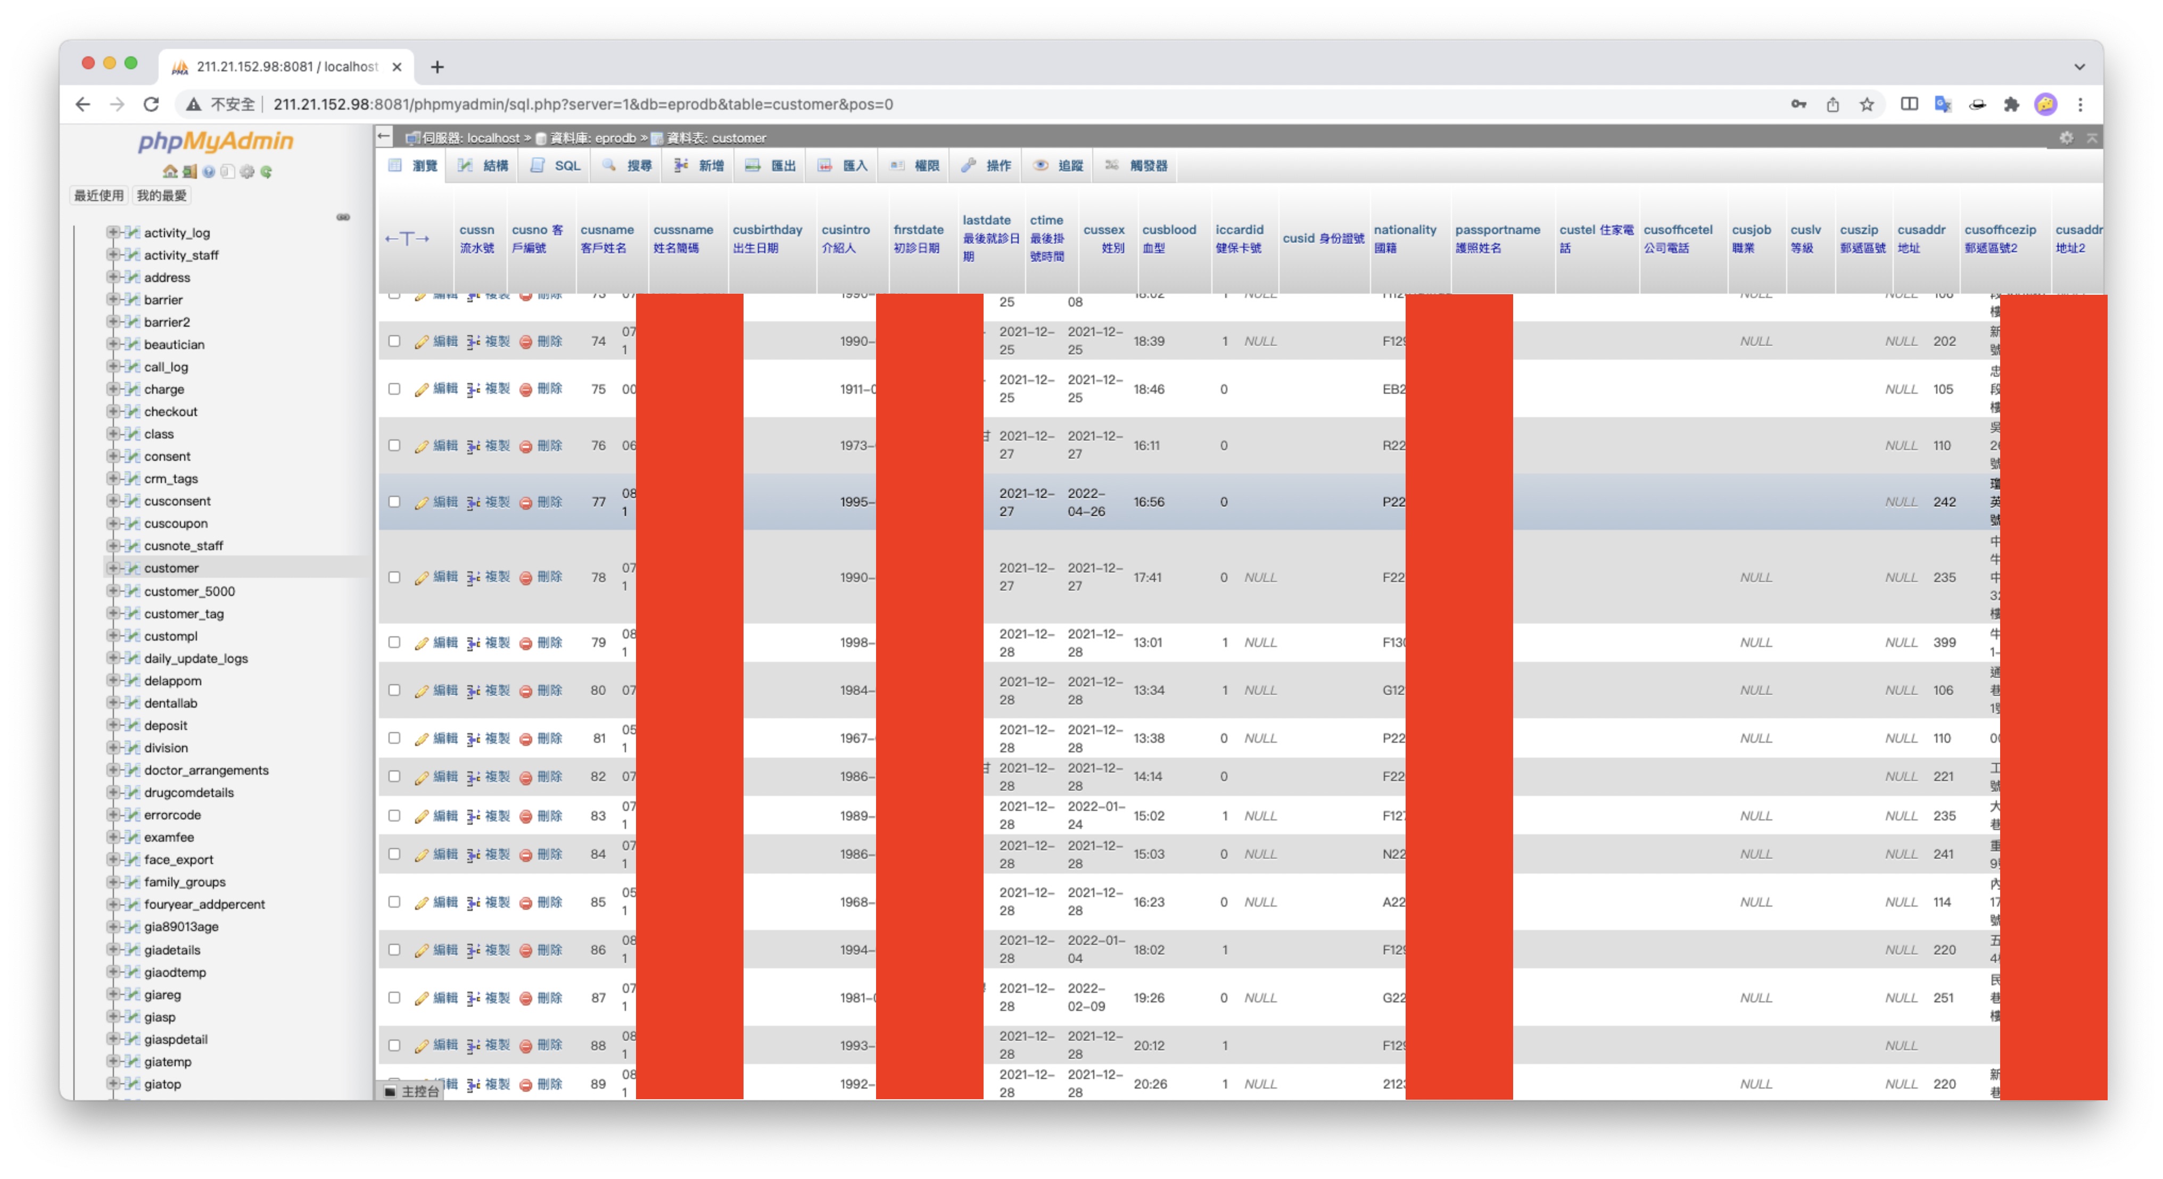Collapse navigation panel arrow icon

point(385,137)
